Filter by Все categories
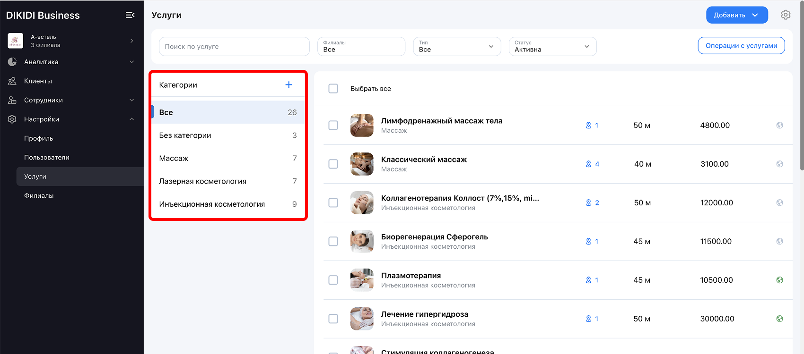This screenshot has height=354, width=804. pos(228,112)
